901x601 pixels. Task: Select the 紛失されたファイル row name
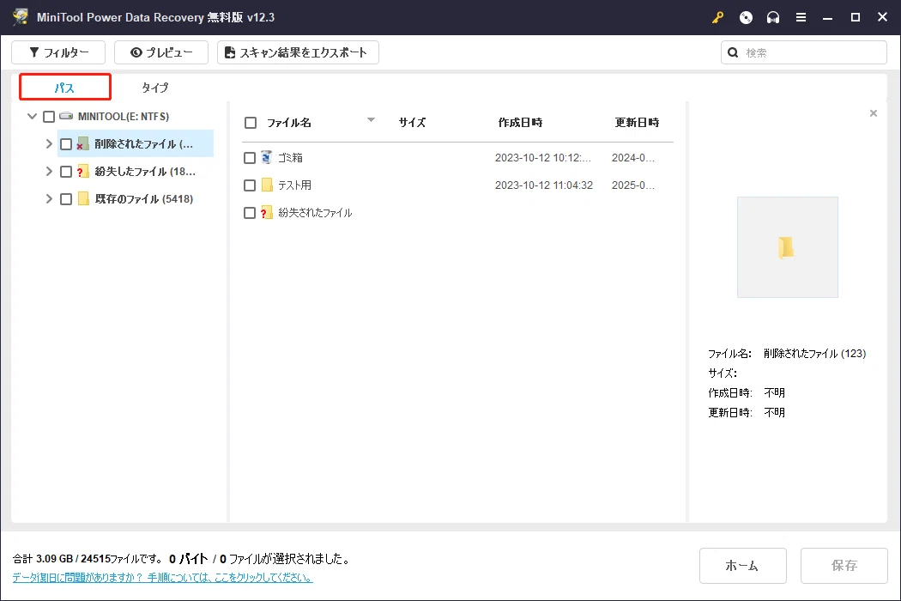click(315, 213)
